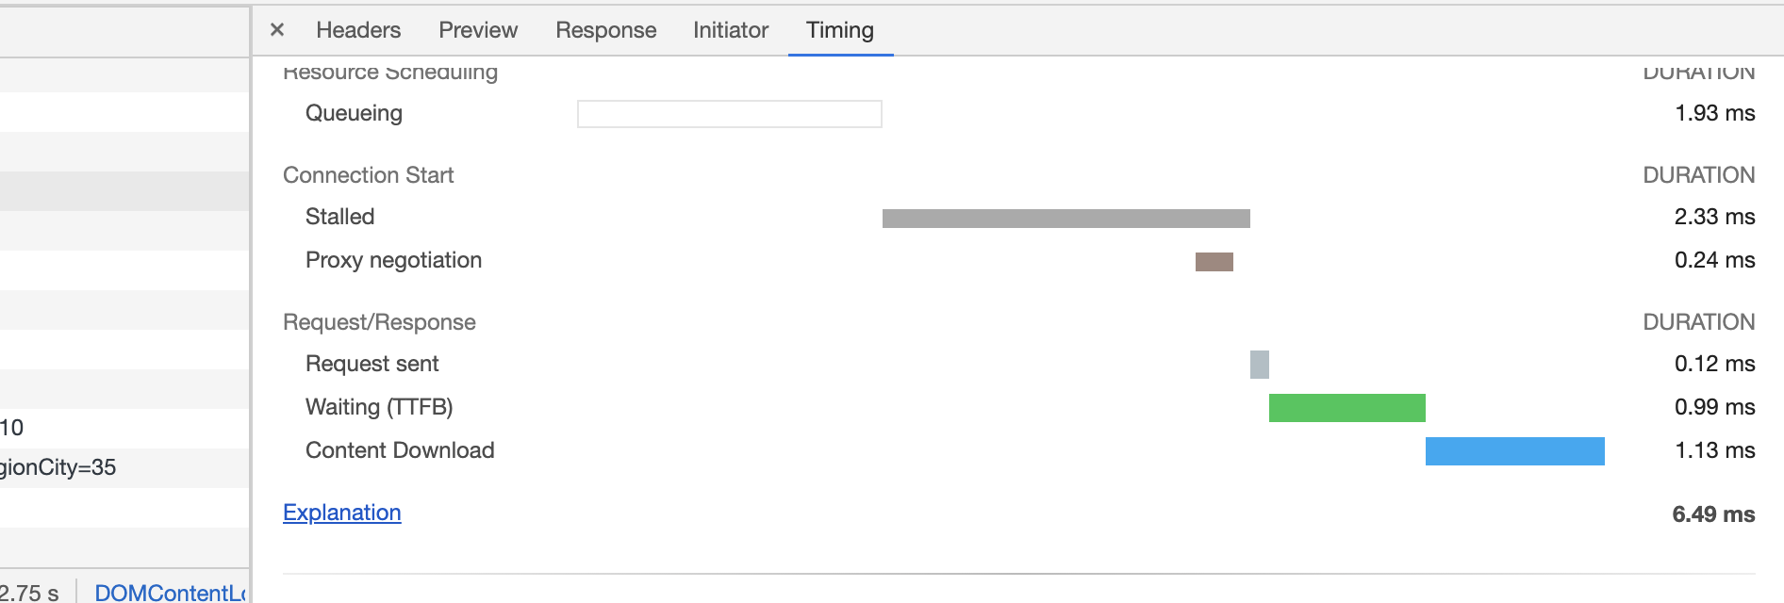The height and width of the screenshot is (603, 1784).
Task: Click the 6.49 ms total duration
Action: point(1713,514)
